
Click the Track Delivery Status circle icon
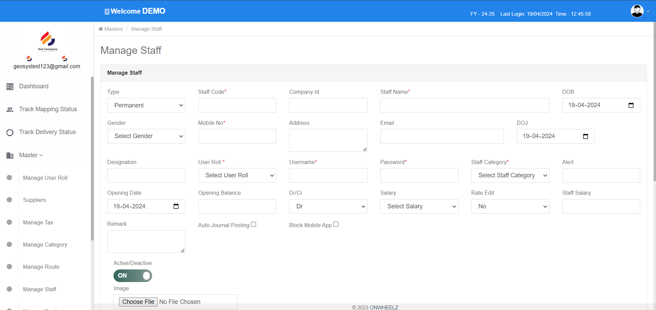pos(10,132)
